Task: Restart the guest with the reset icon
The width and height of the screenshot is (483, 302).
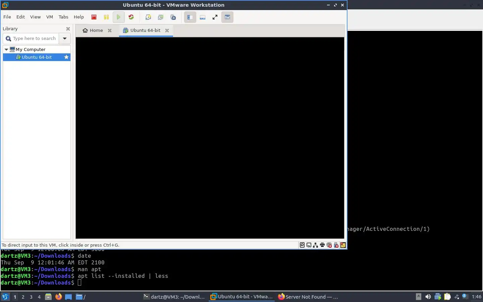Action: tap(131, 17)
